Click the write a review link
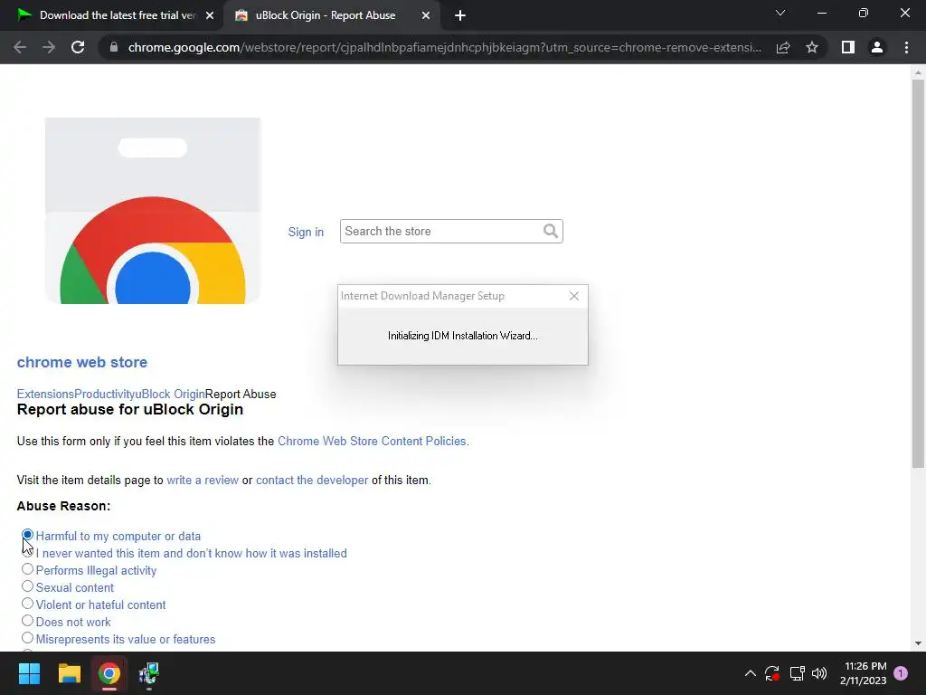926x695 pixels. pyautogui.click(x=203, y=481)
